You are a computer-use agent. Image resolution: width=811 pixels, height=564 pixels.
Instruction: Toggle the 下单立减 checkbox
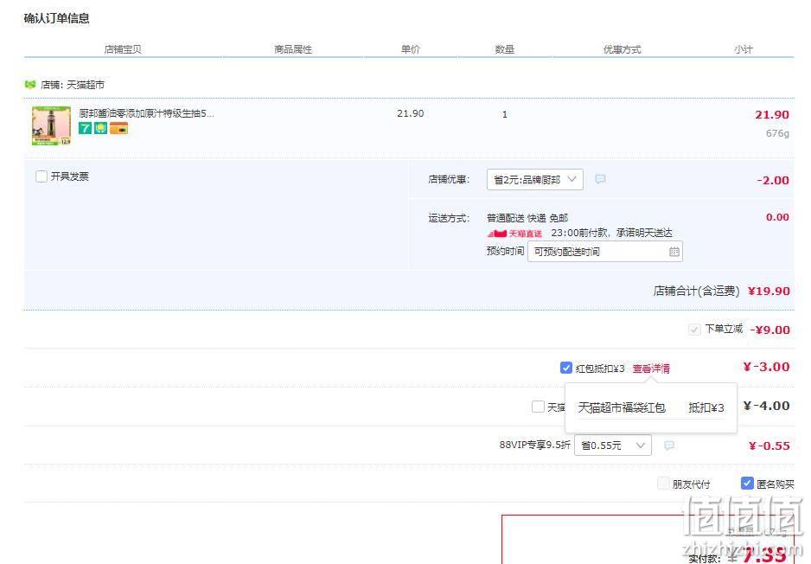pos(694,329)
